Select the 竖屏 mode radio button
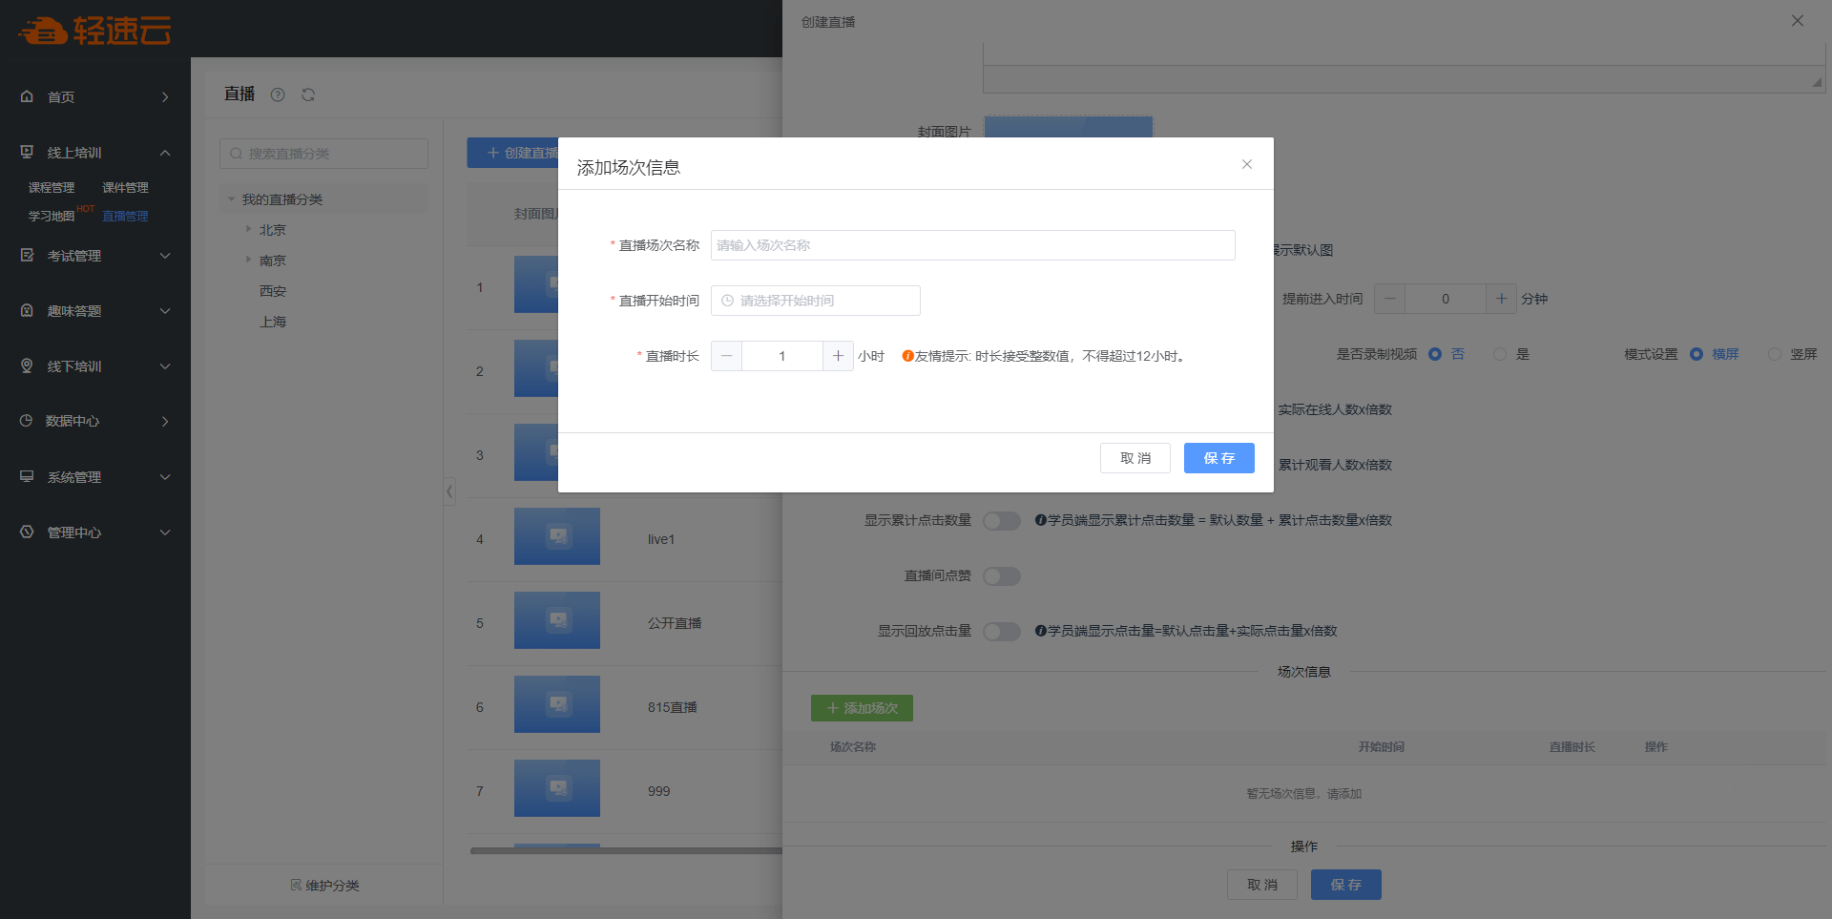The height and width of the screenshot is (919, 1832). [1775, 354]
